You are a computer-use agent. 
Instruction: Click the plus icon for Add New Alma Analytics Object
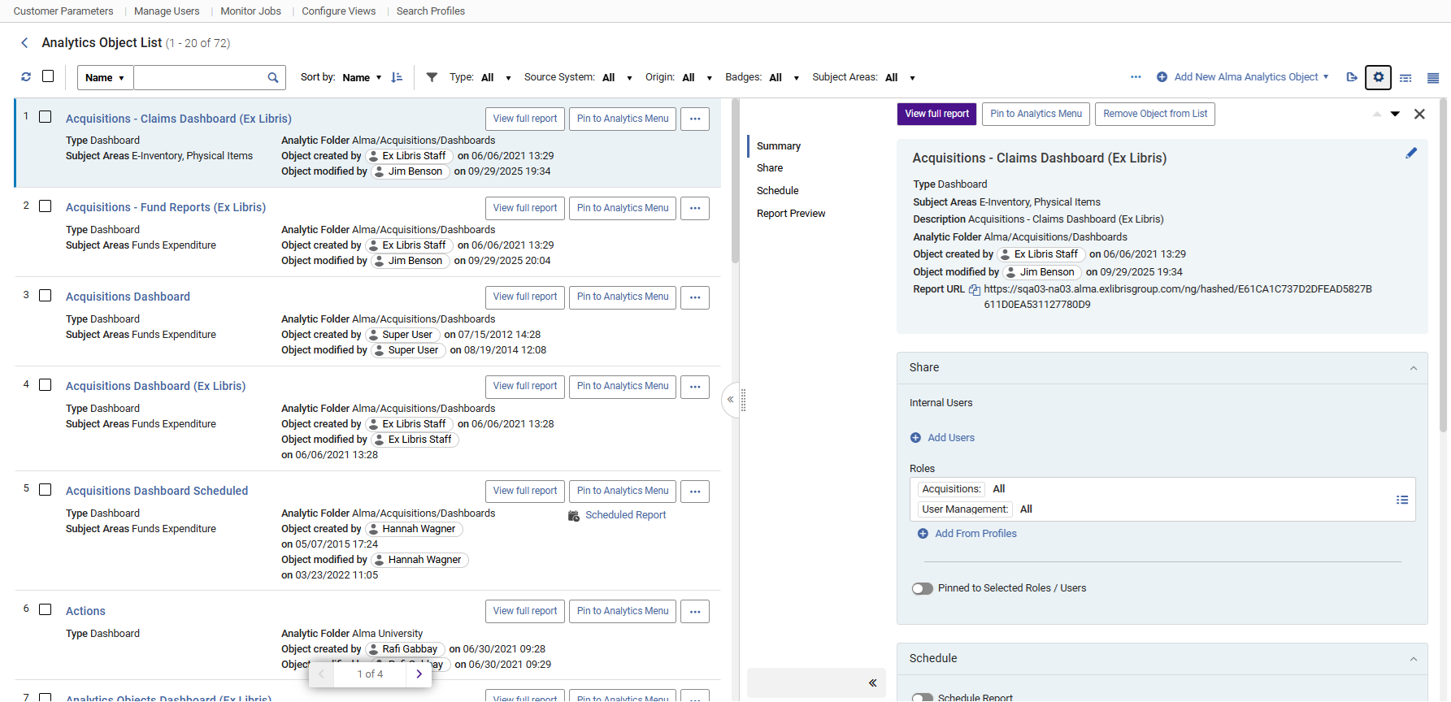[x=1162, y=77]
